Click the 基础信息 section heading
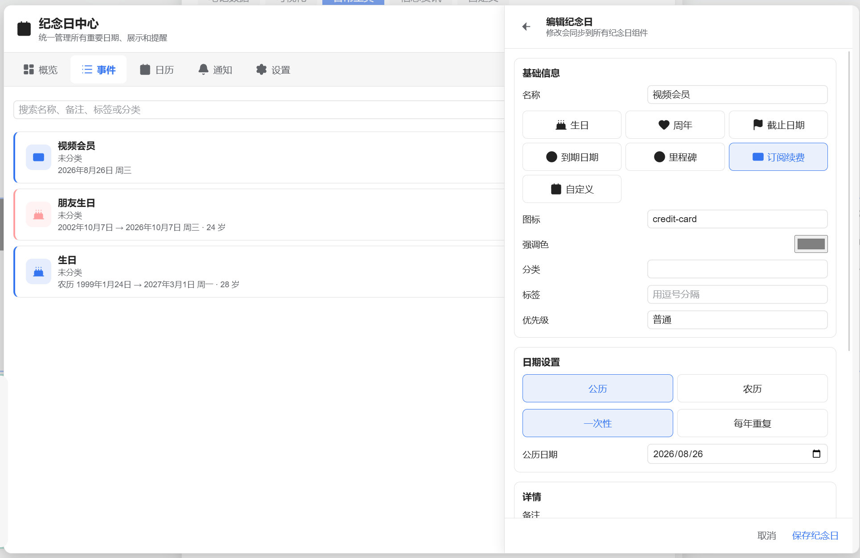This screenshot has width=860, height=558. click(x=541, y=73)
